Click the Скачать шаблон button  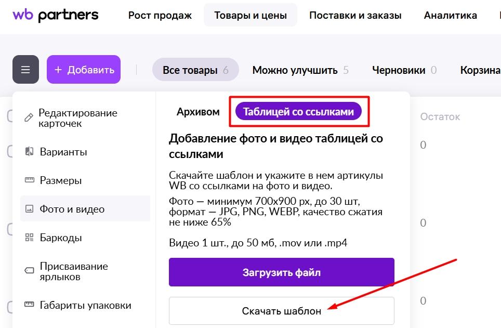(x=281, y=311)
